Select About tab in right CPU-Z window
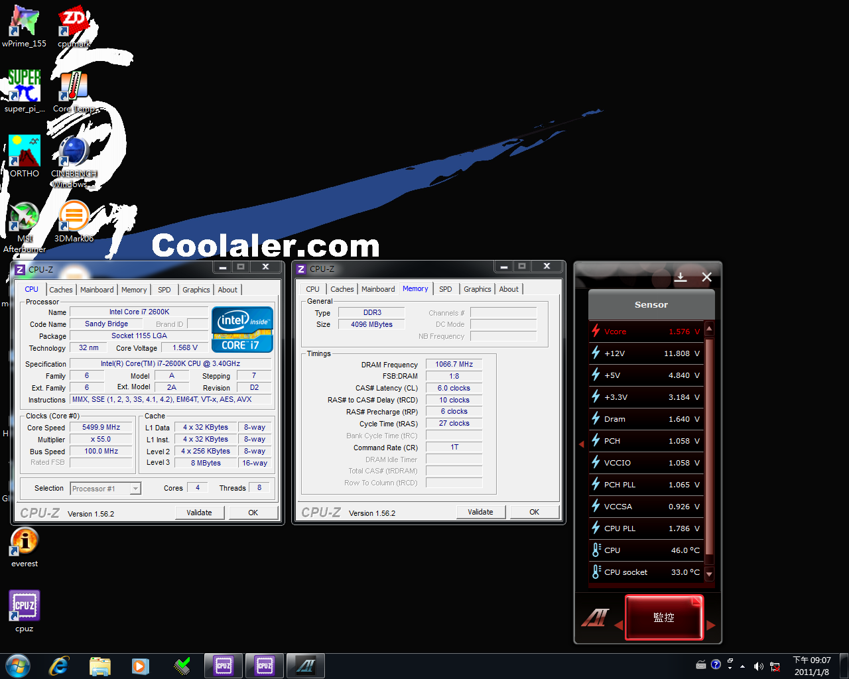Screen dimensions: 849x679 509,289
